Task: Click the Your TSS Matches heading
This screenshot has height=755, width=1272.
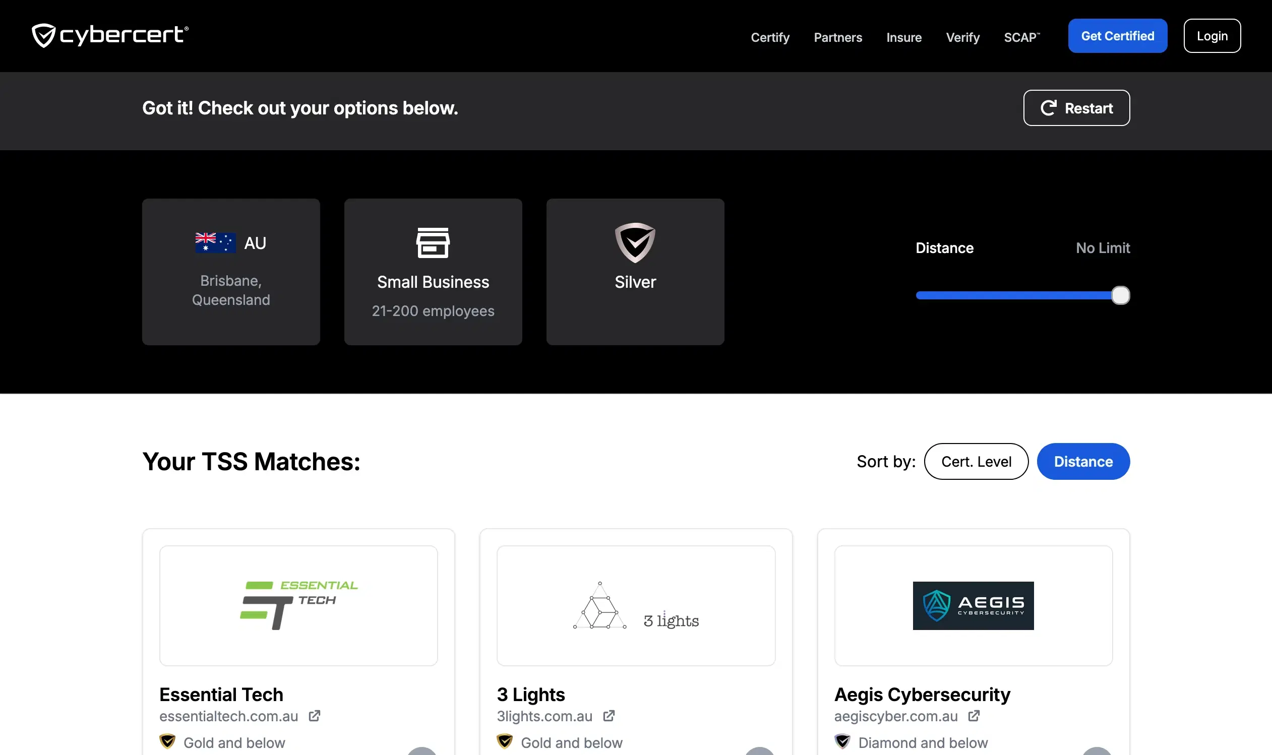Action: [x=252, y=462]
